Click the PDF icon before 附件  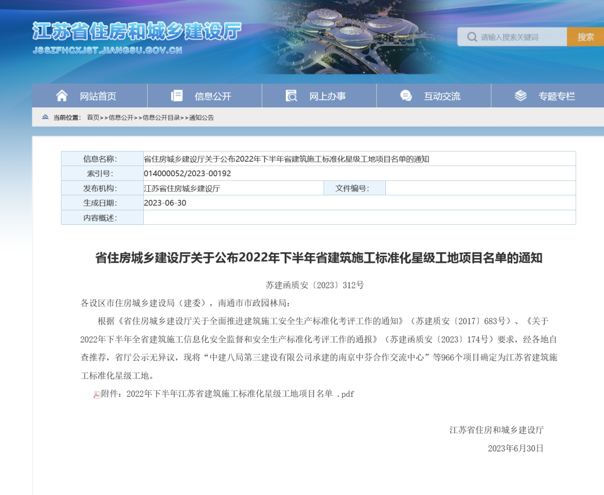pos(97,394)
